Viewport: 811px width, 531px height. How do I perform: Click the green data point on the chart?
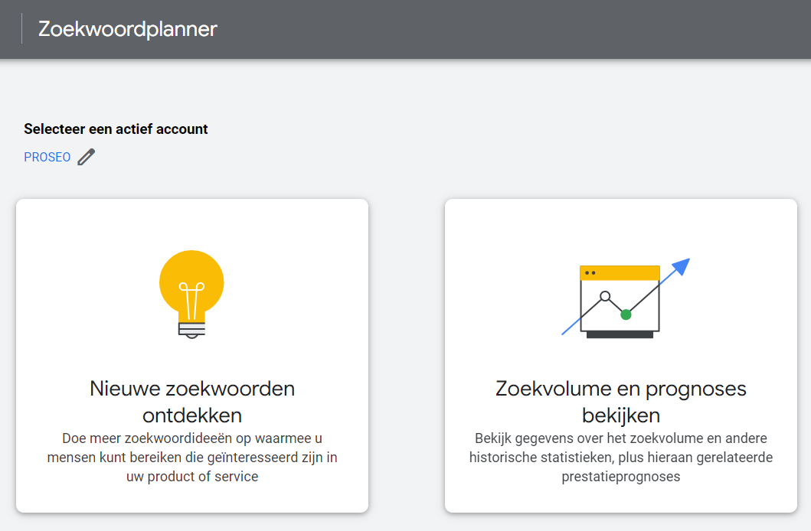[626, 314]
